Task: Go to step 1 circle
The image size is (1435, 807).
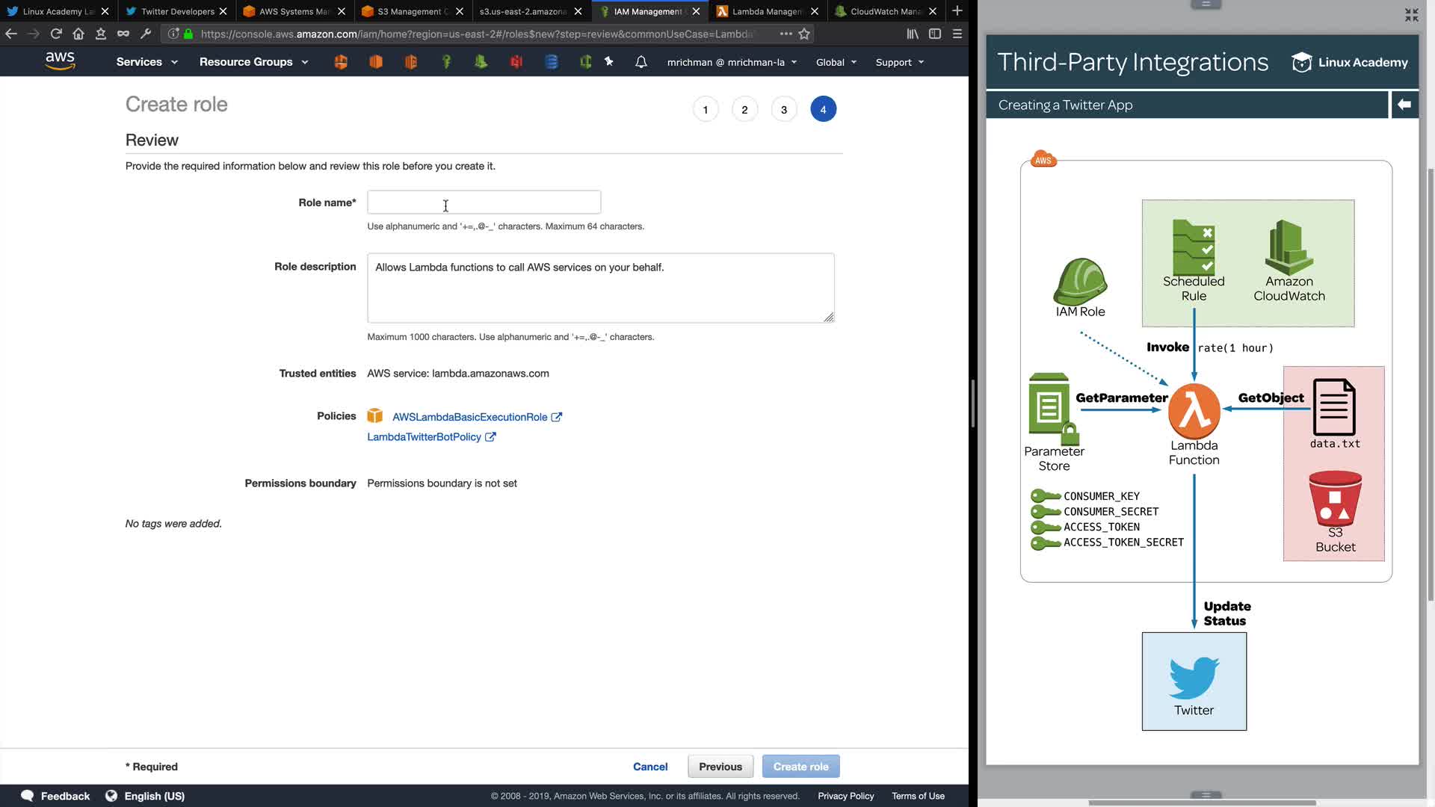Action: (x=705, y=110)
